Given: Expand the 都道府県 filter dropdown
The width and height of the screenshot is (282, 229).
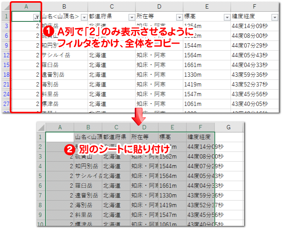Looking at the screenshot, I should click(x=132, y=18).
